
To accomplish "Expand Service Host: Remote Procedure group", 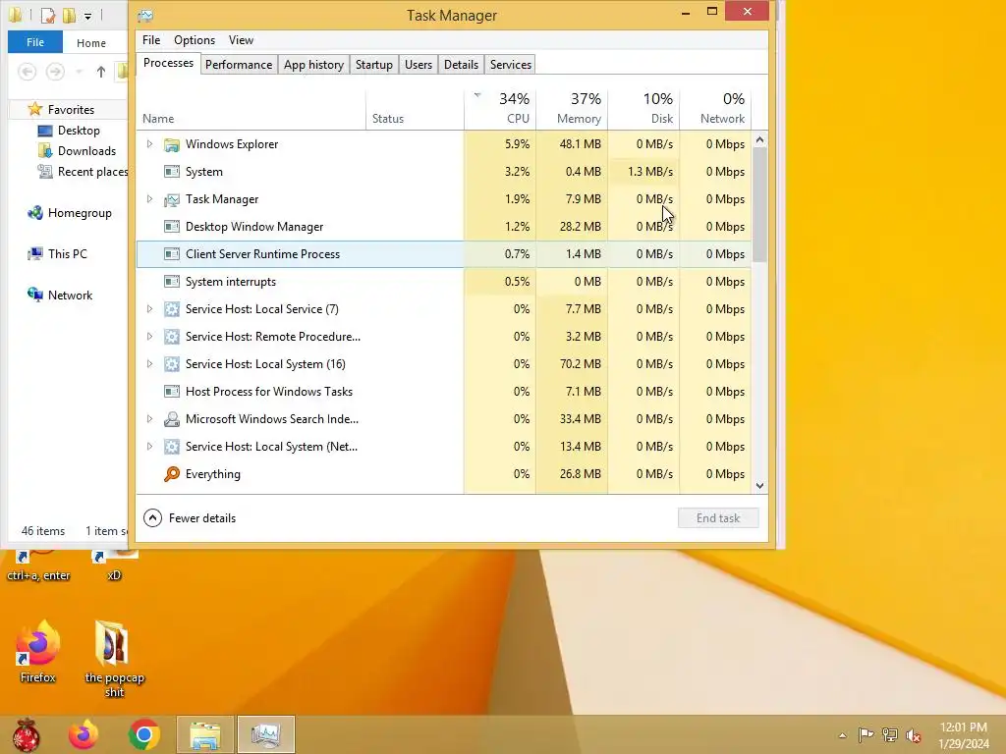I will coord(149,337).
